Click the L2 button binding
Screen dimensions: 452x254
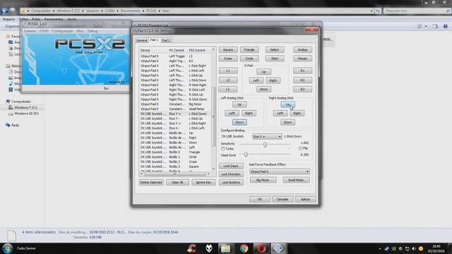(x=228, y=80)
